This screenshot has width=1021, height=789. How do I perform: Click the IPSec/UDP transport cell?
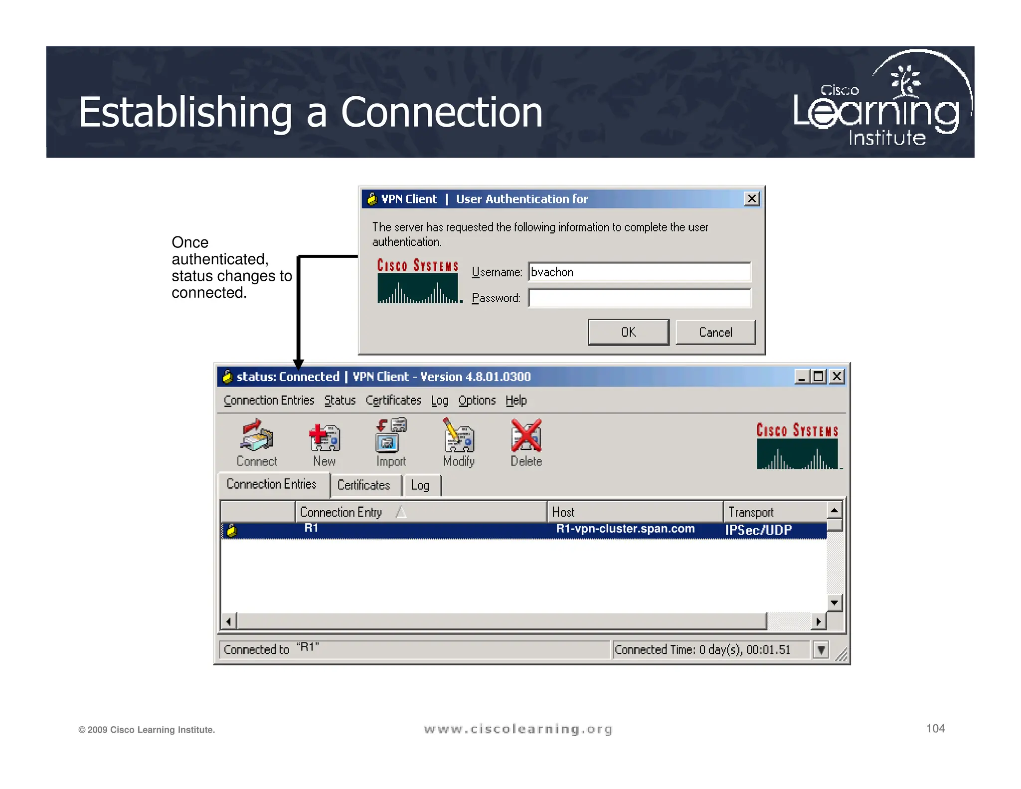[x=758, y=530]
